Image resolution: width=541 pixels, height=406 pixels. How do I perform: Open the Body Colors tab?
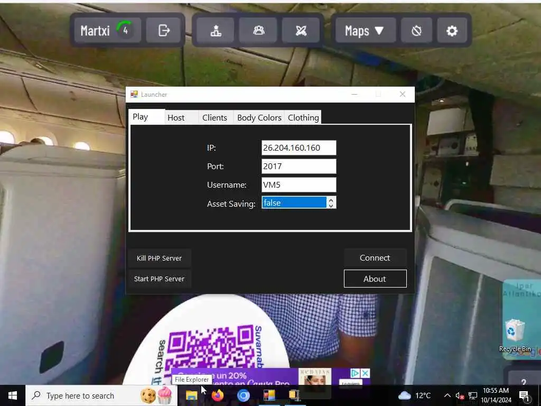[x=259, y=118]
